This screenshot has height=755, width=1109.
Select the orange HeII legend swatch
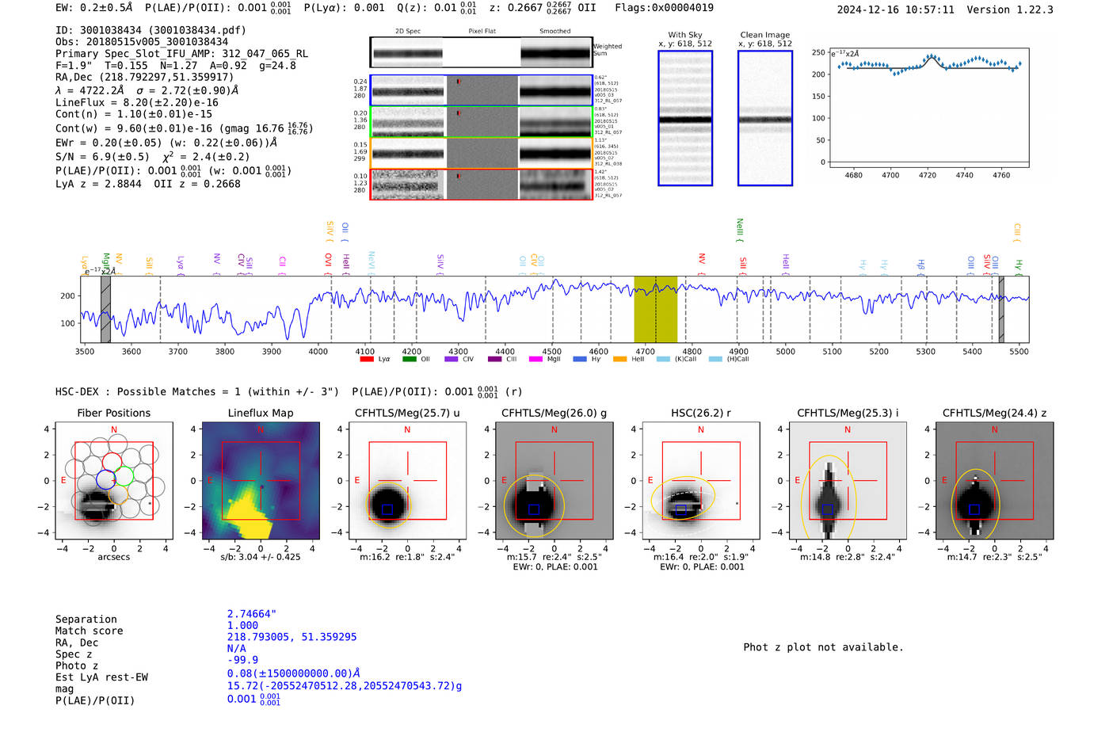[619, 359]
